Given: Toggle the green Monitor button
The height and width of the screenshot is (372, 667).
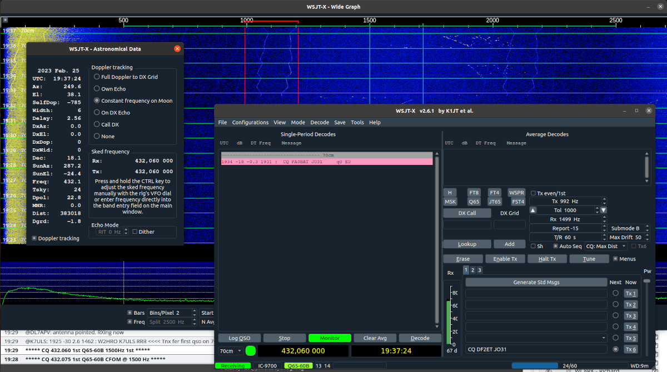Looking at the screenshot, I should 330,338.
